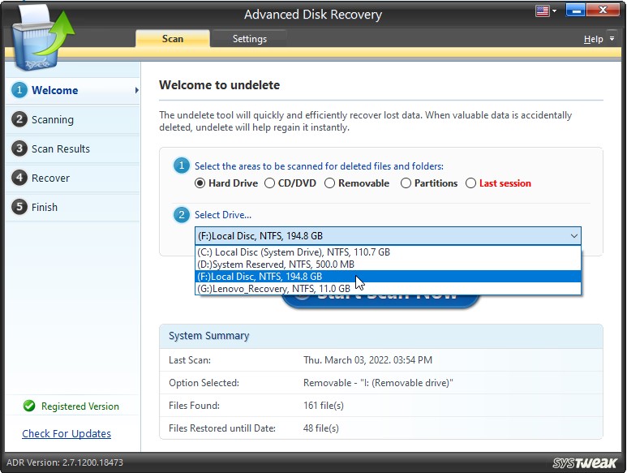Collapse the Select Drive dropdown arrow
Viewport: 627px width, 473px height.
pos(573,236)
